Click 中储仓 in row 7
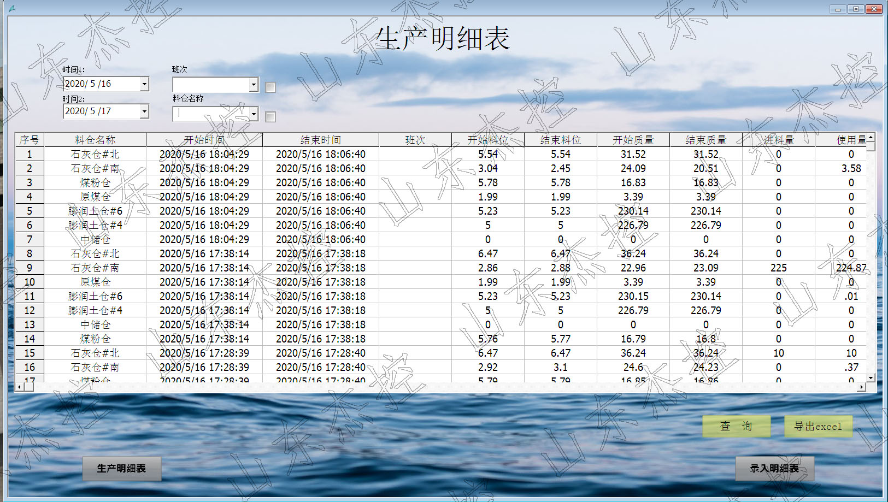Image resolution: width=888 pixels, height=502 pixels. click(x=95, y=240)
